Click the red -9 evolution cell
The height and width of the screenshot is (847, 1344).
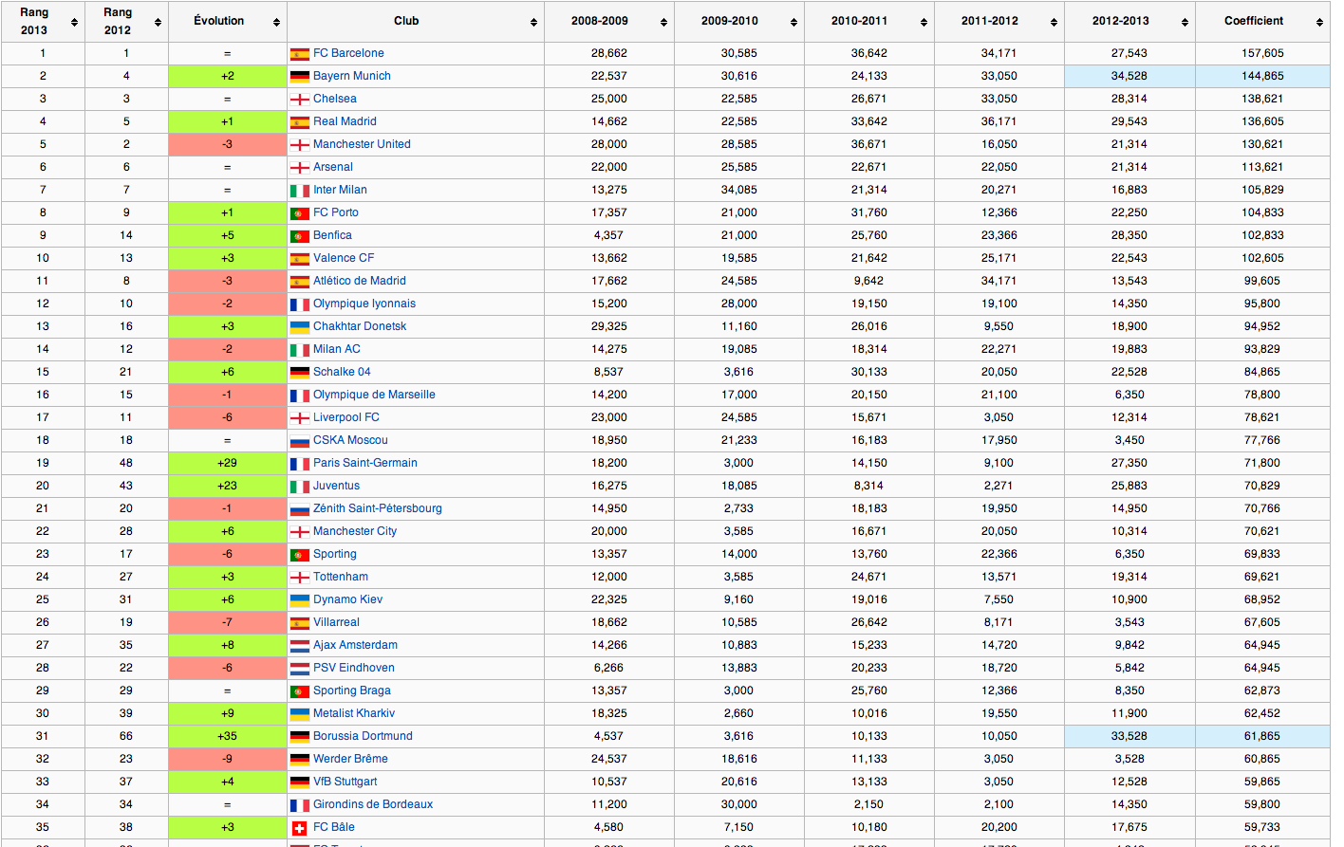click(x=228, y=759)
